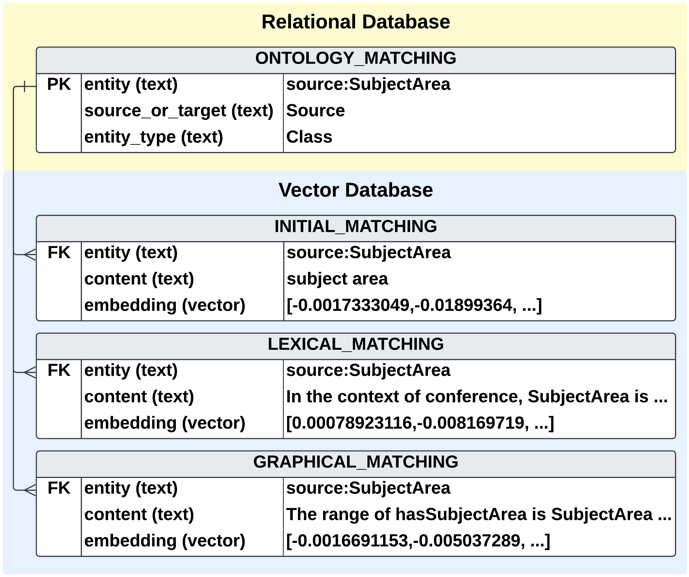
Task: Select the GRAPHICAL_MATCHING table header
Action: 355,462
